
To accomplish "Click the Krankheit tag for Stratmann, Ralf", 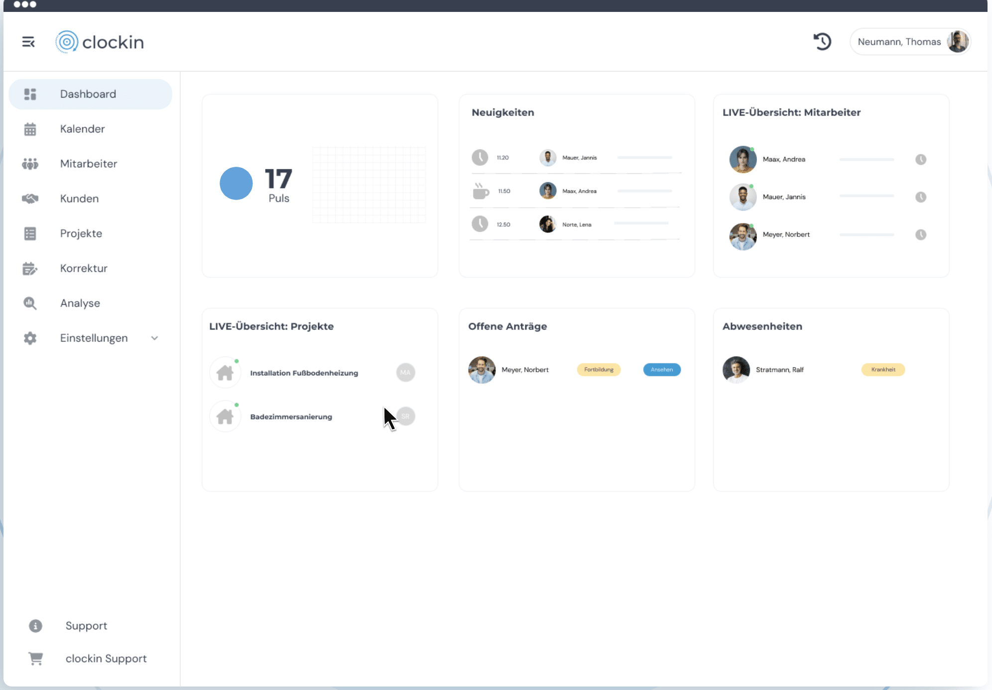I will [883, 369].
